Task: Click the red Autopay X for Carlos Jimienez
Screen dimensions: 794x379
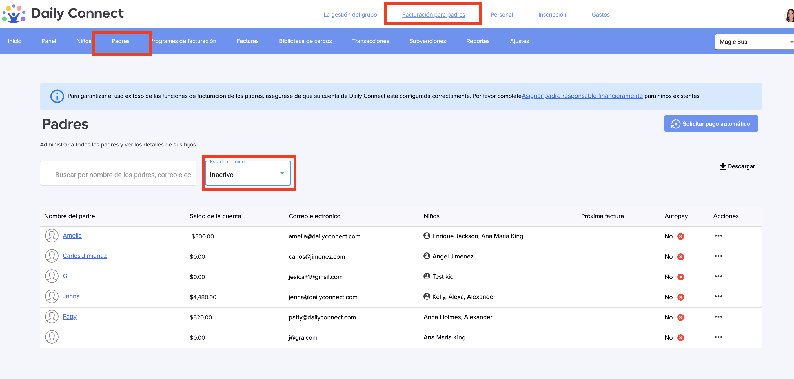Action: coord(680,257)
